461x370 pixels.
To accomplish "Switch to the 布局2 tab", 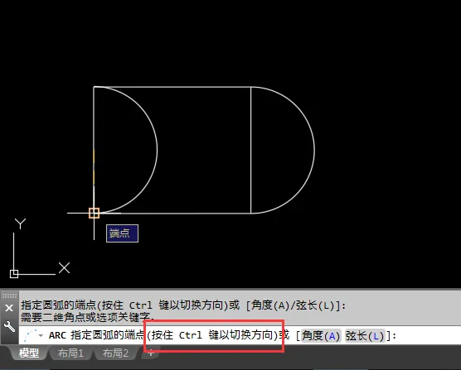I will tap(115, 353).
